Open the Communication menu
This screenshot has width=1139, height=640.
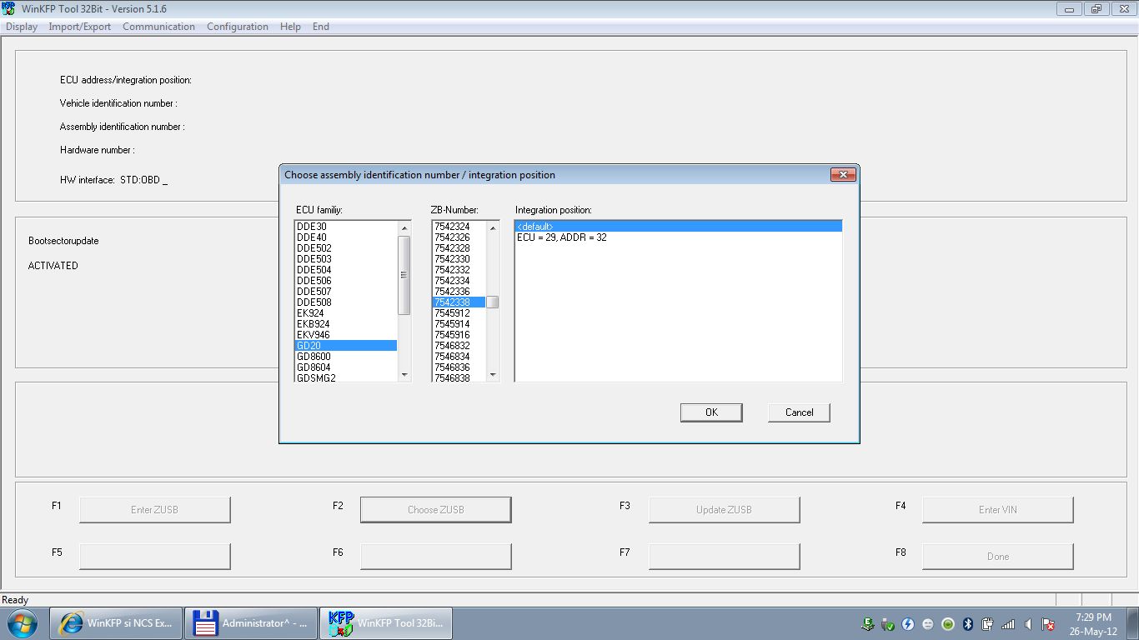coord(158,27)
